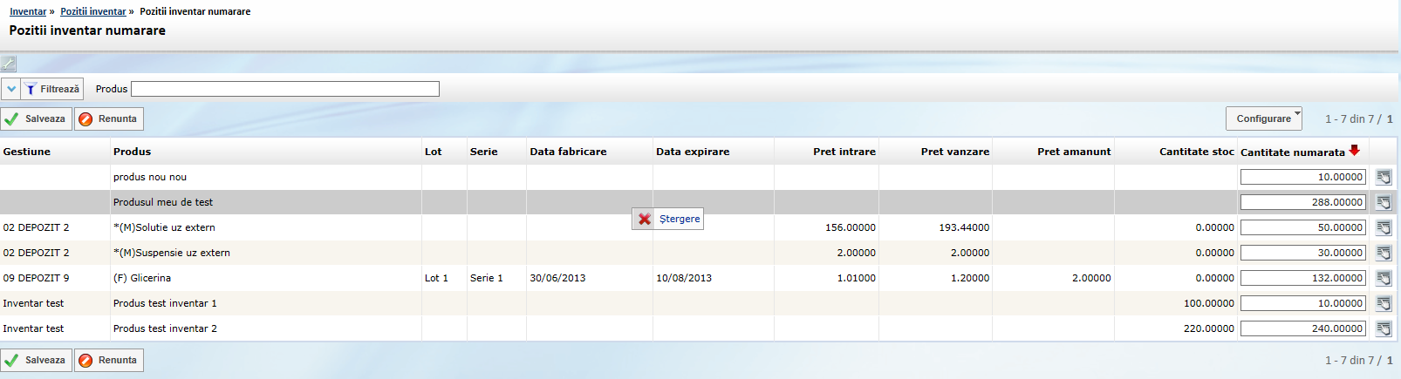This screenshot has height=379, width=1401.
Task: Click row action icon for produs nou nou
Action: pos(1384,177)
